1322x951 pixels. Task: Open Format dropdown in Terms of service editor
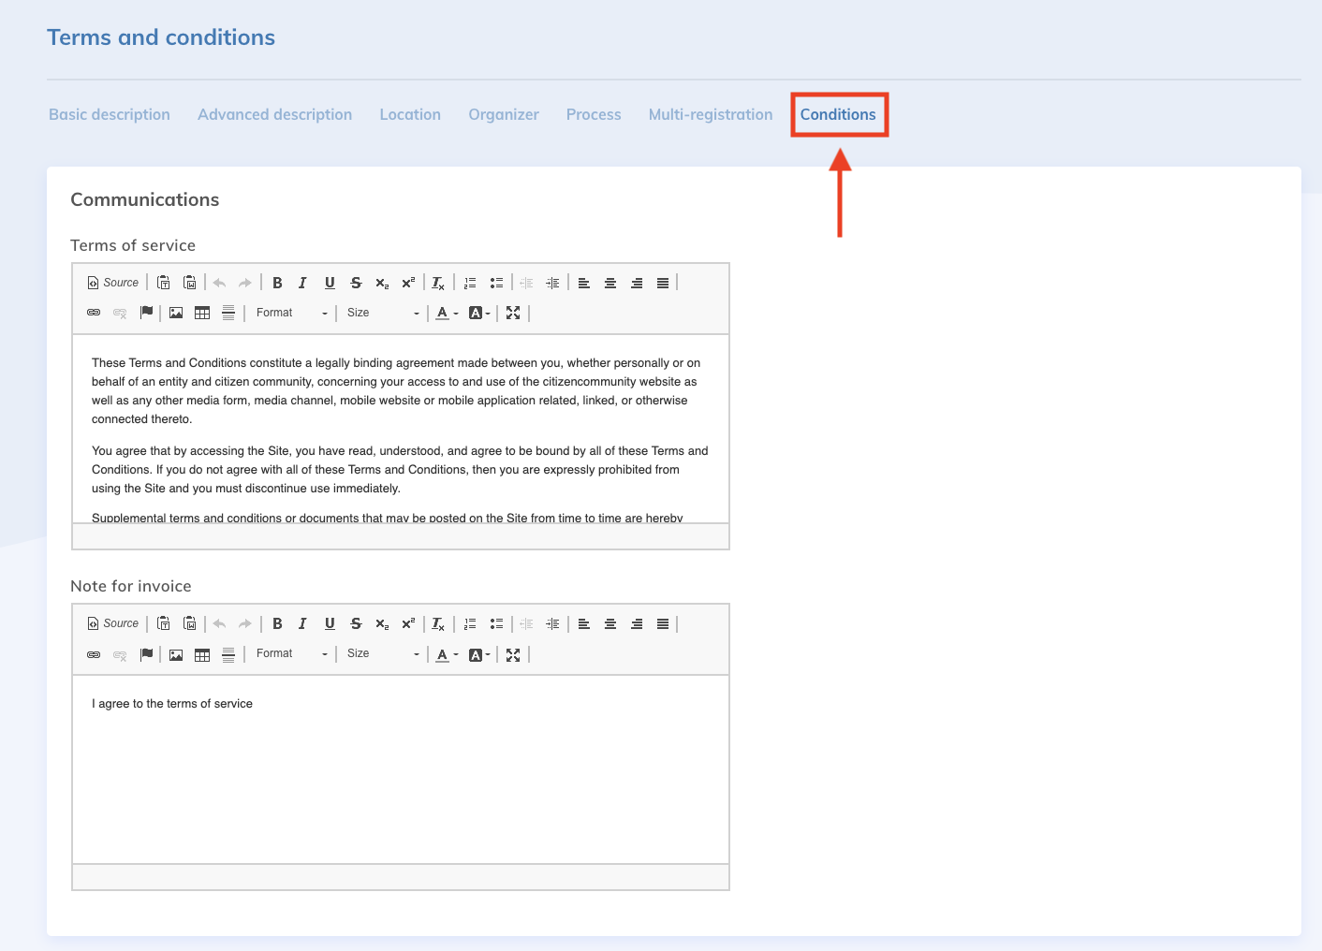291,313
